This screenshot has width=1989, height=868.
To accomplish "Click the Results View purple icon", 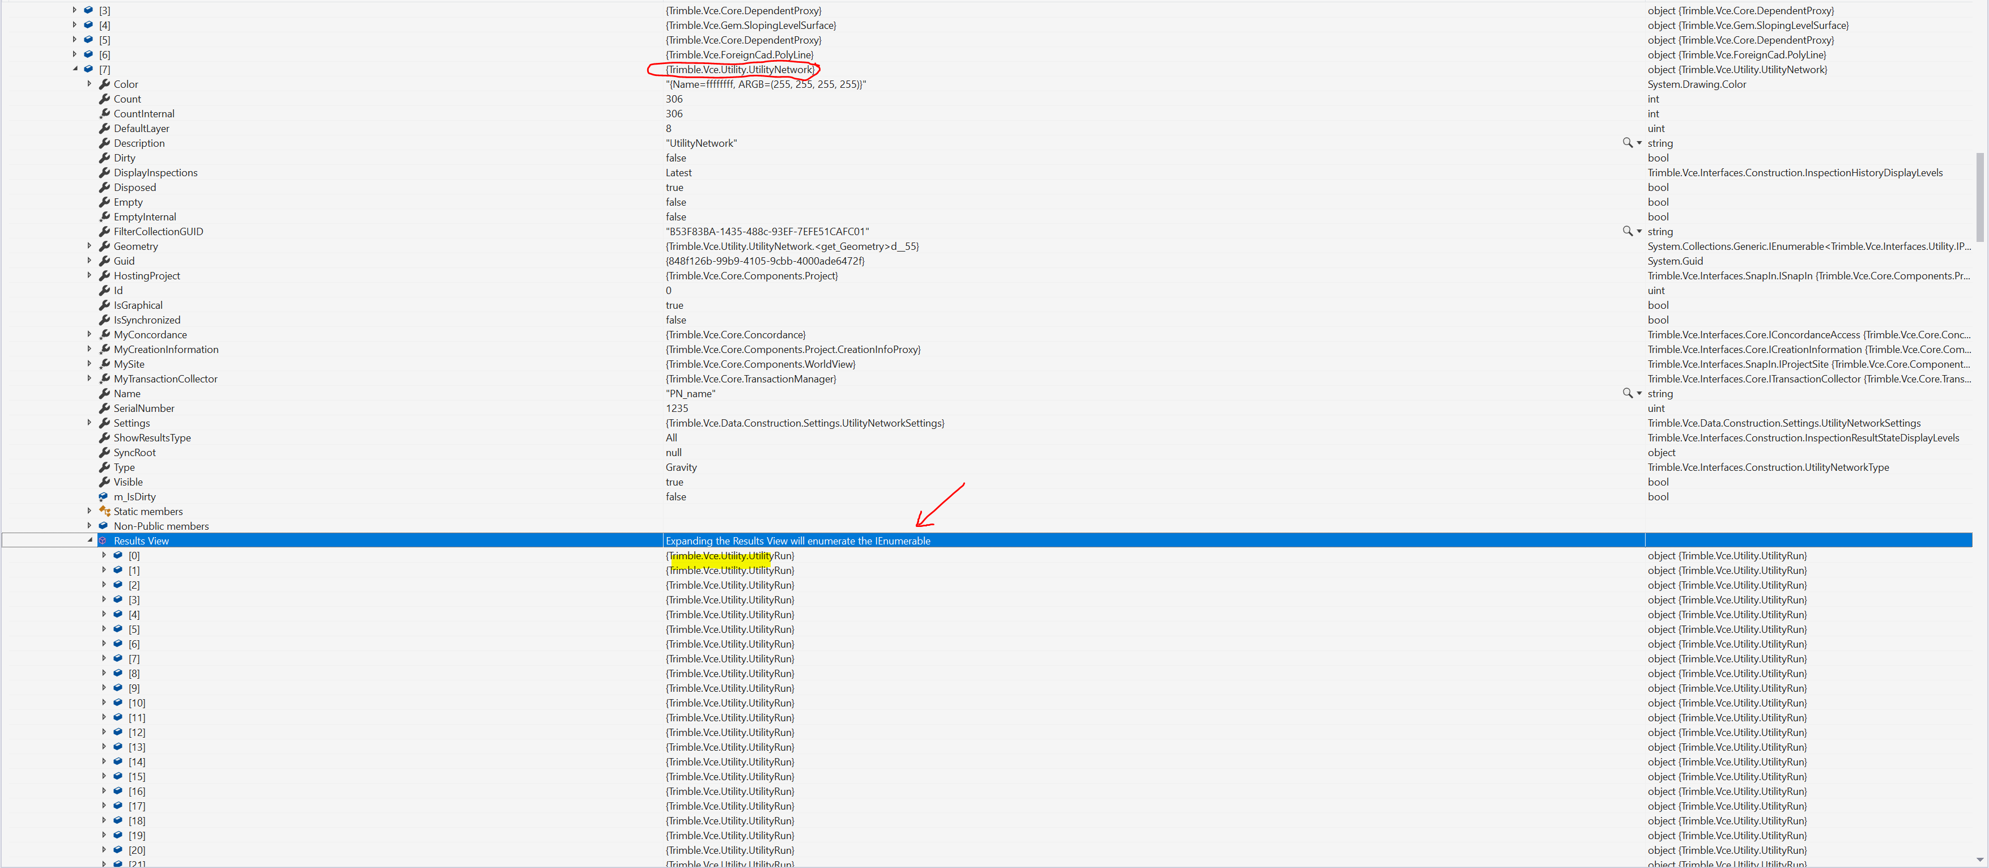I will tap(103, 541).
